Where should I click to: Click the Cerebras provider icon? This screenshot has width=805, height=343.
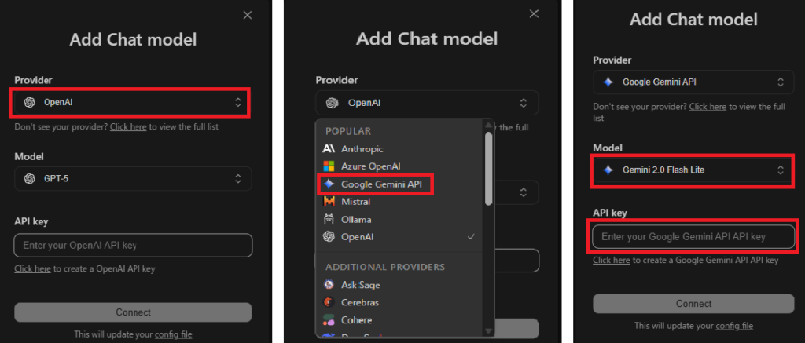329,302
